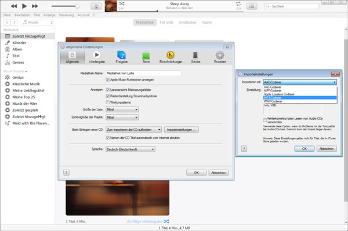Viewport: 348px width, 231px height.
Task: Go back with the left arrow button
Action: (x=7, y=23)
